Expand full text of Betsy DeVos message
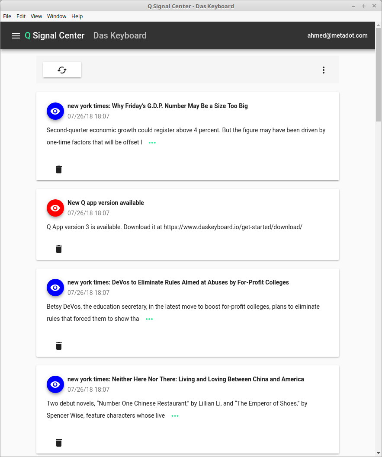 (149, 319)
